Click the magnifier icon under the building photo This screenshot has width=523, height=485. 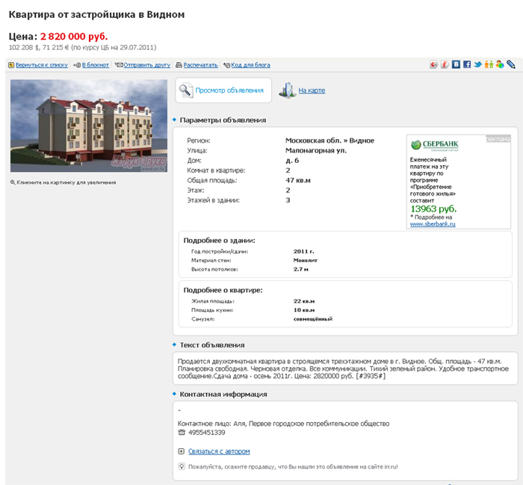(x=13, y=182)
